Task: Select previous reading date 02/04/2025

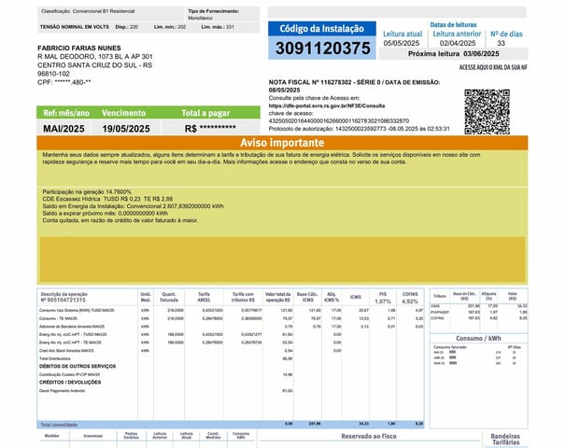Action: [x=458, y=43]
